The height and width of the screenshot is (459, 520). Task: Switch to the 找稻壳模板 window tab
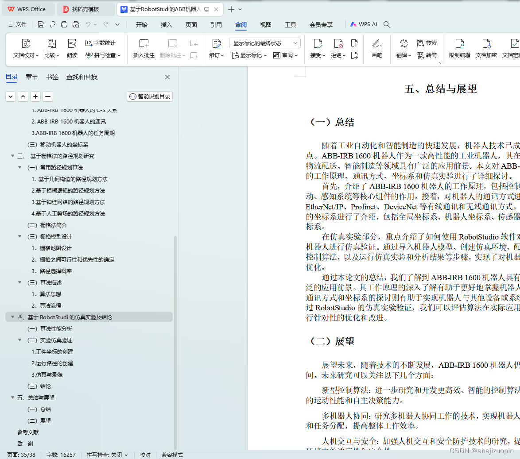point(85,9)
